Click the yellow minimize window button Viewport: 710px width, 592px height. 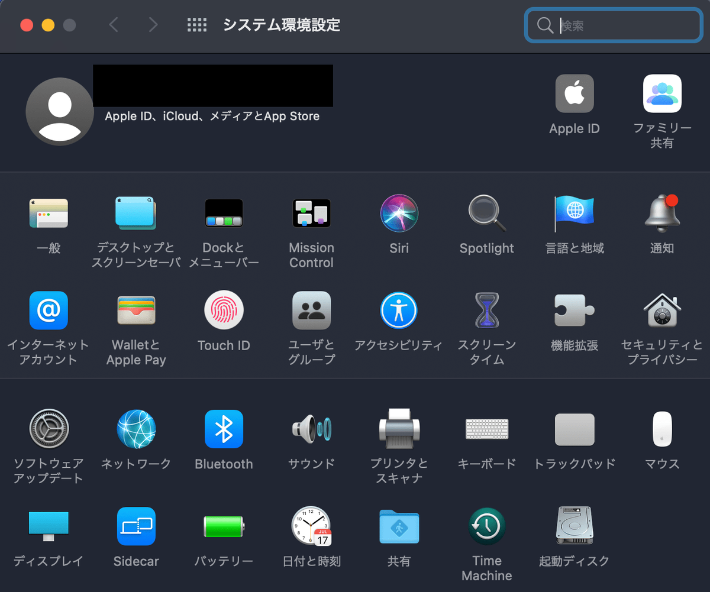pyautogui.click(x=48, y=25)
